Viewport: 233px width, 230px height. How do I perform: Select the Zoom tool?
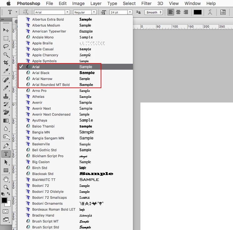tap(6, 187)
